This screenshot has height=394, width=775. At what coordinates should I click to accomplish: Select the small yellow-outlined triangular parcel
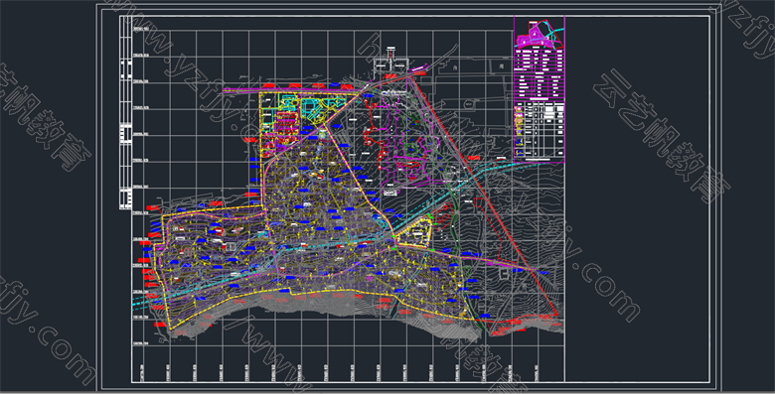(x=414, y=232)
